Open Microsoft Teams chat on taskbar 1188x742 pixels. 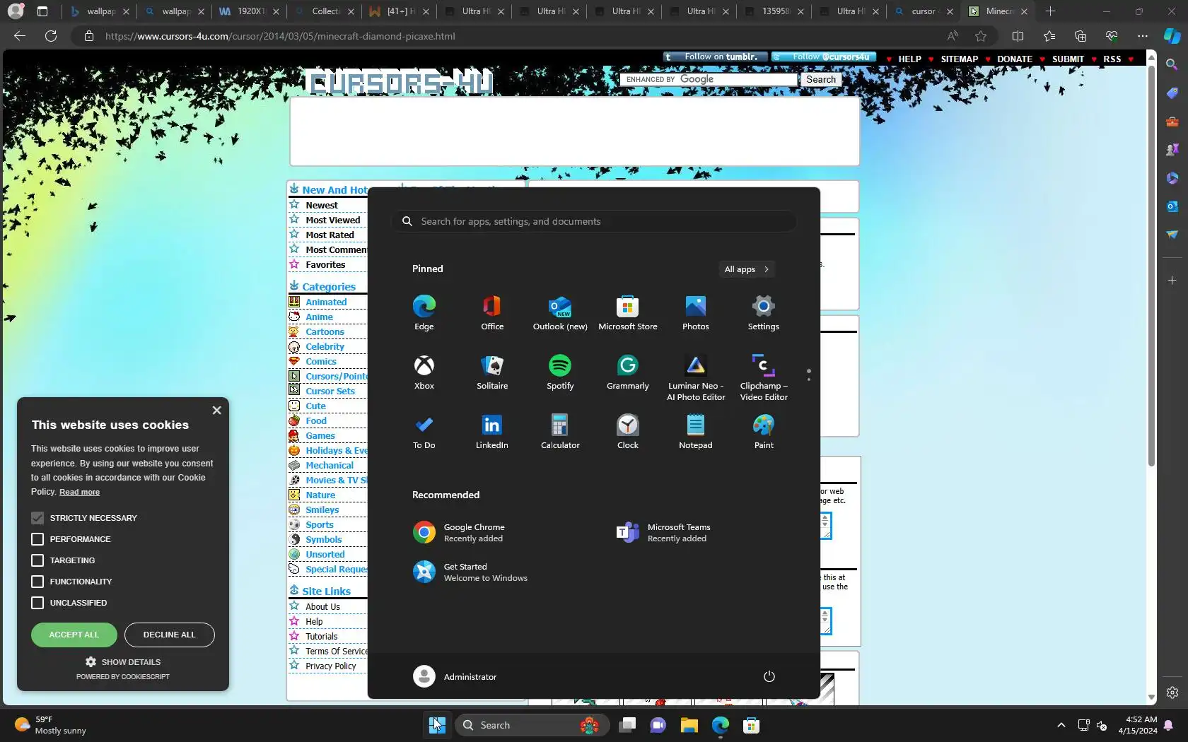pos(658,725)
